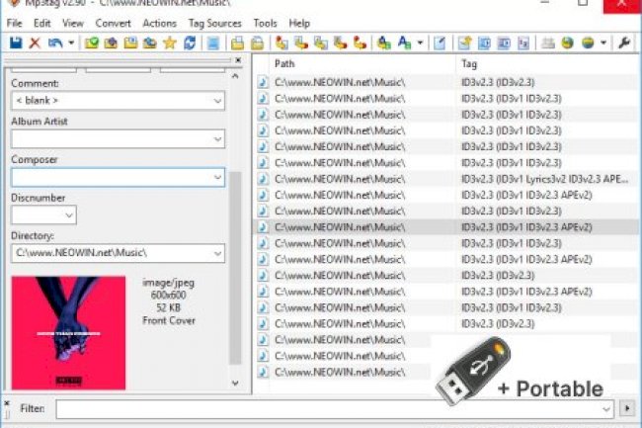Expand the Directory dropdown

(217, 253)
